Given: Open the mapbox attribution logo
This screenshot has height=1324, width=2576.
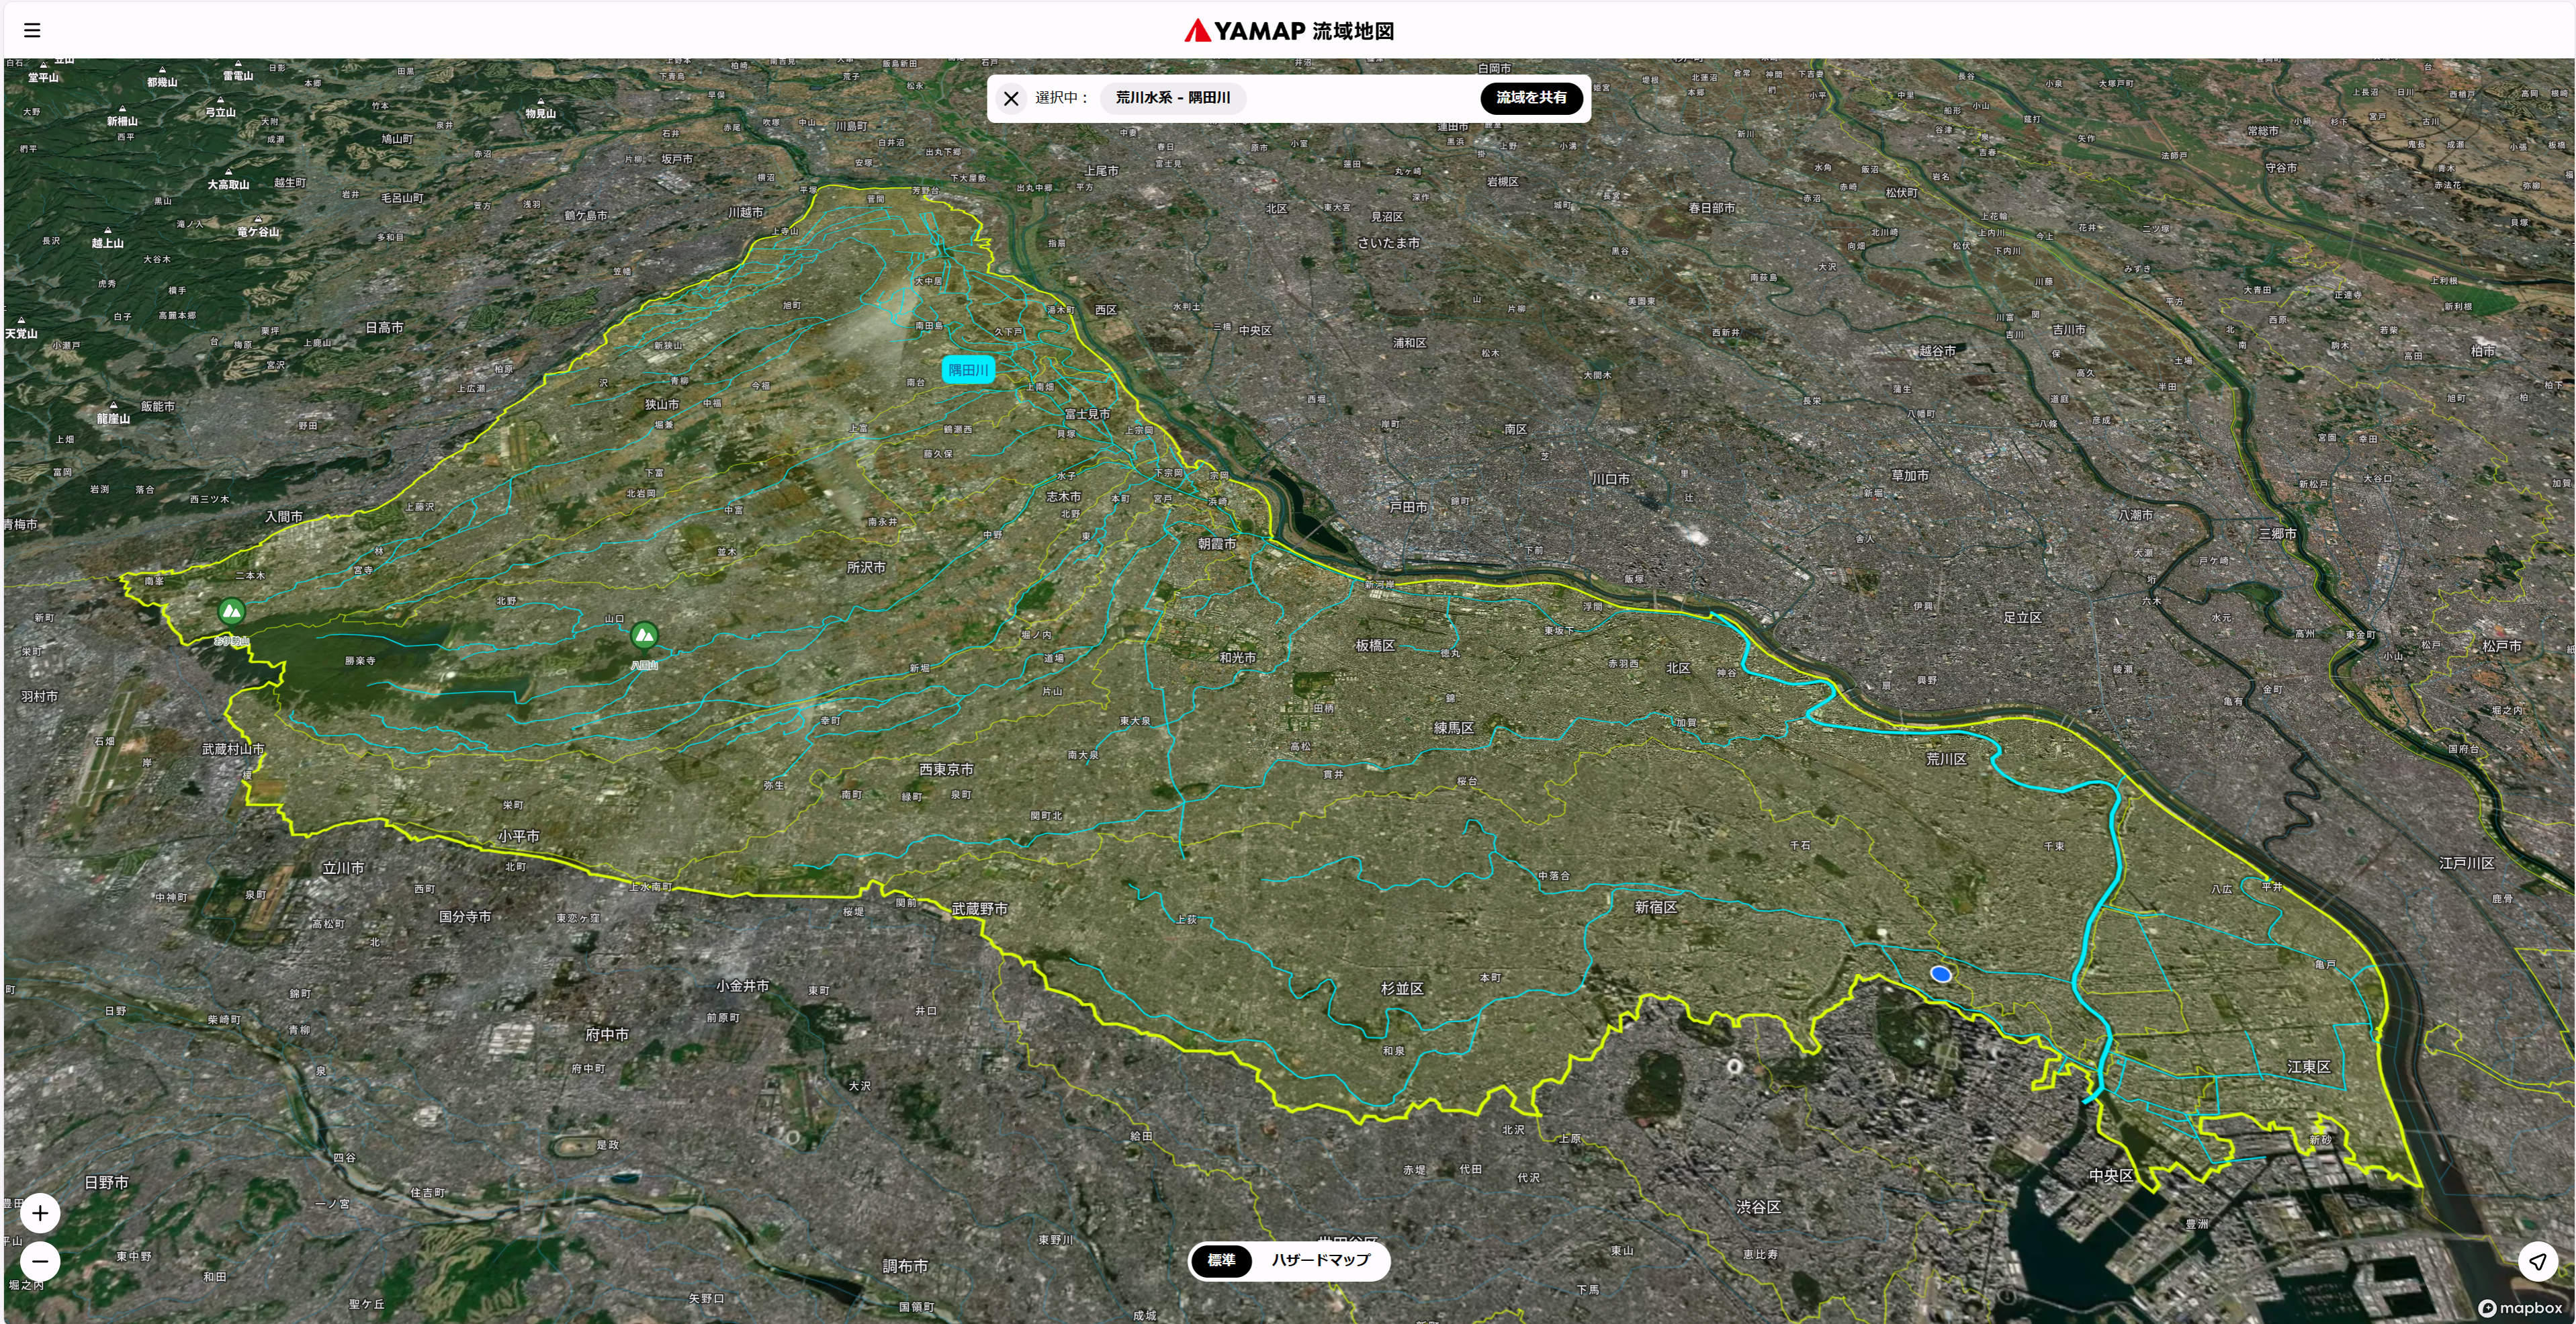Looking at the screenshot, I should 2520,1308.
